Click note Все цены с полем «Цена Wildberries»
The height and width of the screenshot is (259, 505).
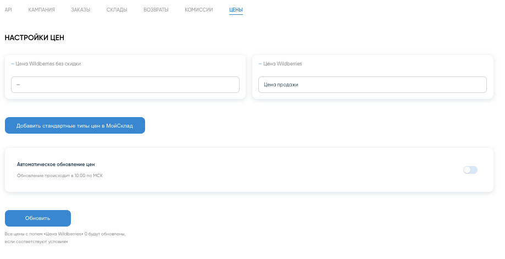[x=65, y=238]
